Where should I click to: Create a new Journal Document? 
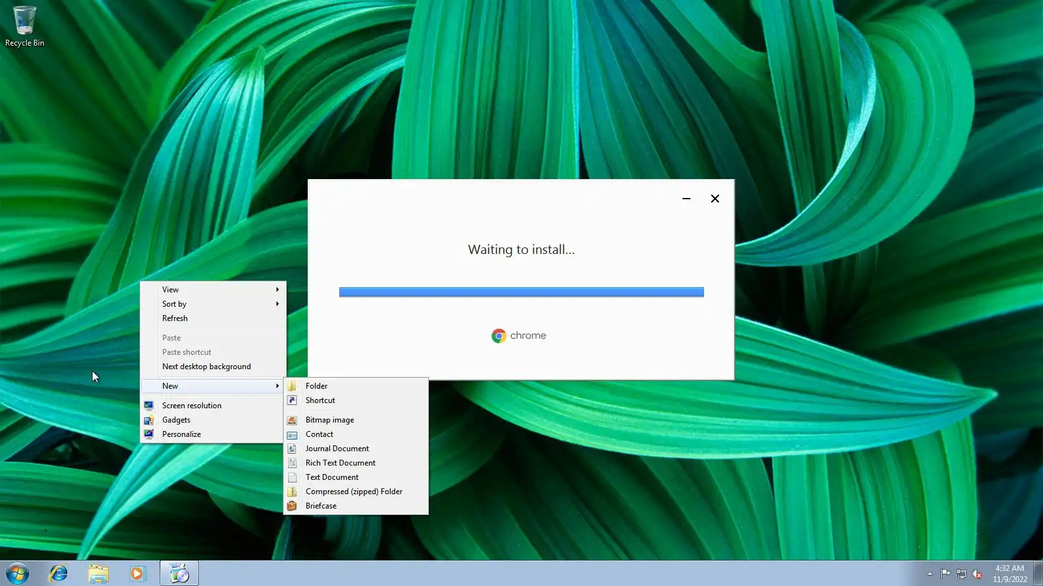pos(356,449)
